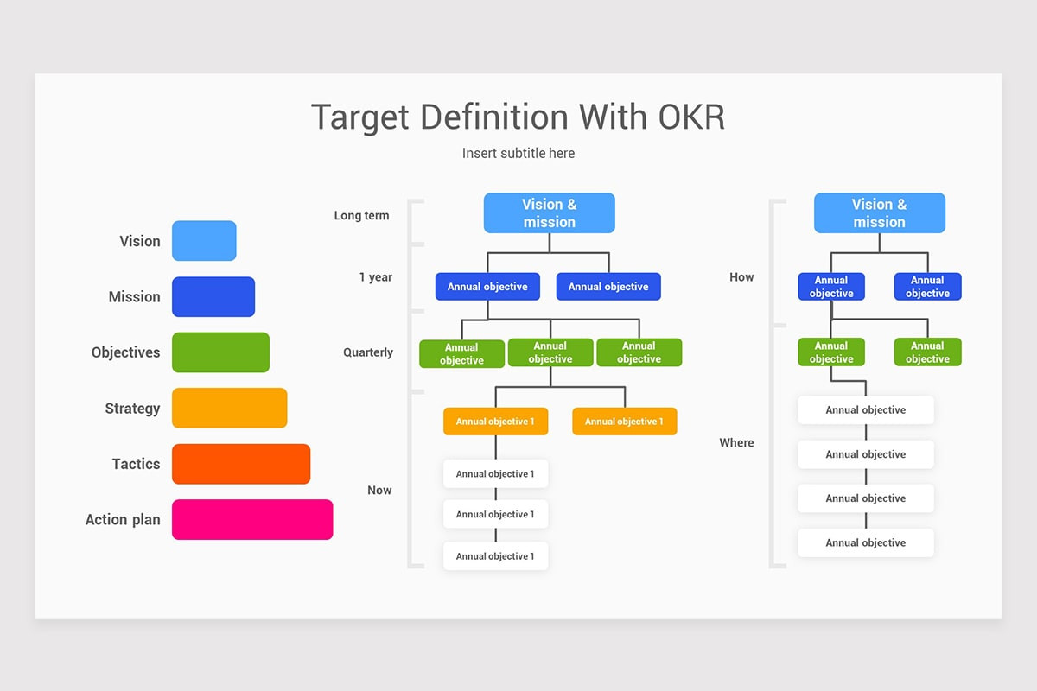Click the orange Strategy rectangle

click(229, 408)
